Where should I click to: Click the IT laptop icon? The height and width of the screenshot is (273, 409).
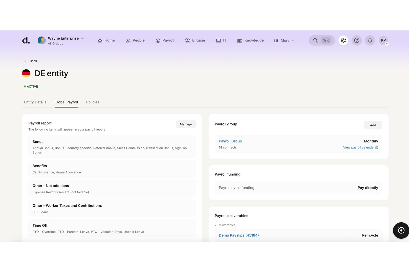point(219,41)
